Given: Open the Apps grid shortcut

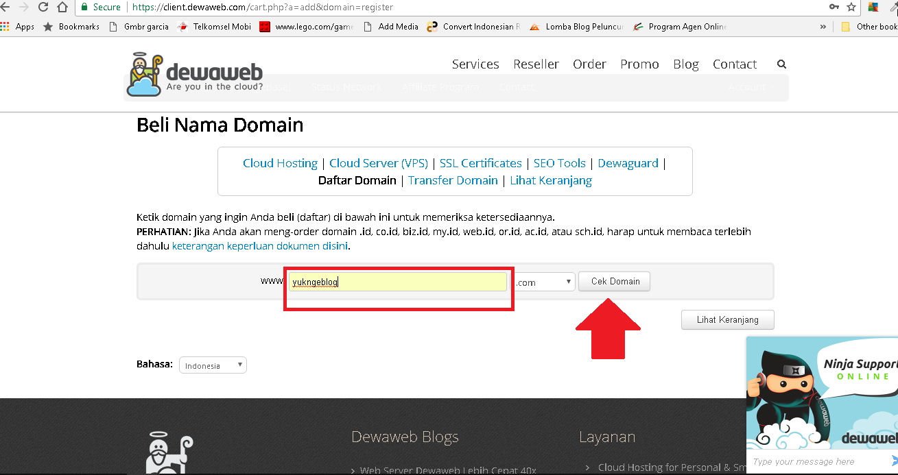Looking at the screenshot, I should point(18,27).
